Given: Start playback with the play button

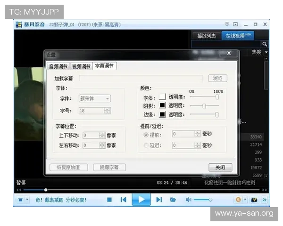Looking at the screenshot, I should (x=141, y=200).
